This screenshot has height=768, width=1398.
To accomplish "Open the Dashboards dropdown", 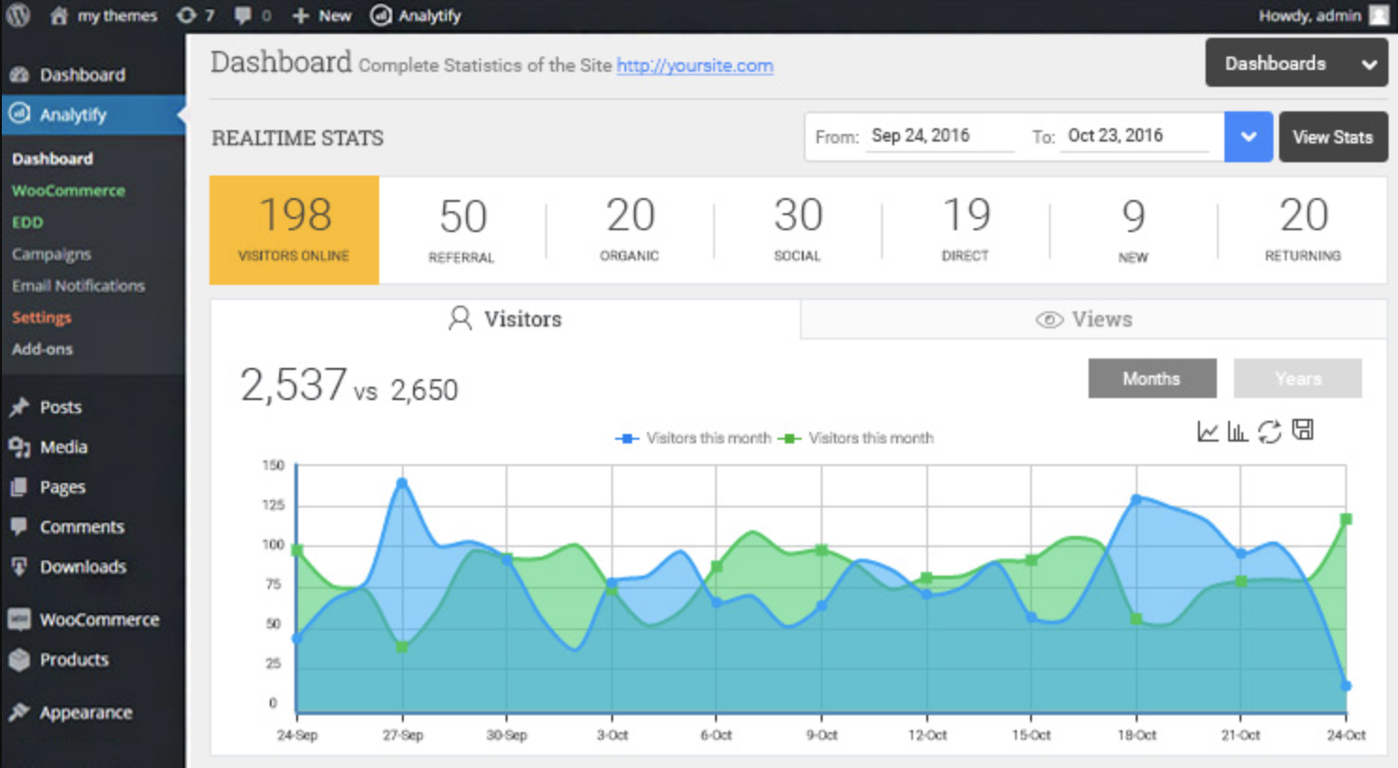I will click(x=1296, y=62).
